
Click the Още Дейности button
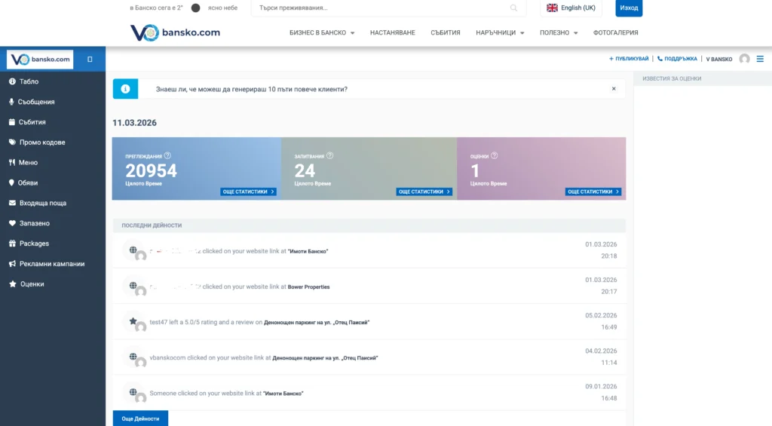coord(140,418)
